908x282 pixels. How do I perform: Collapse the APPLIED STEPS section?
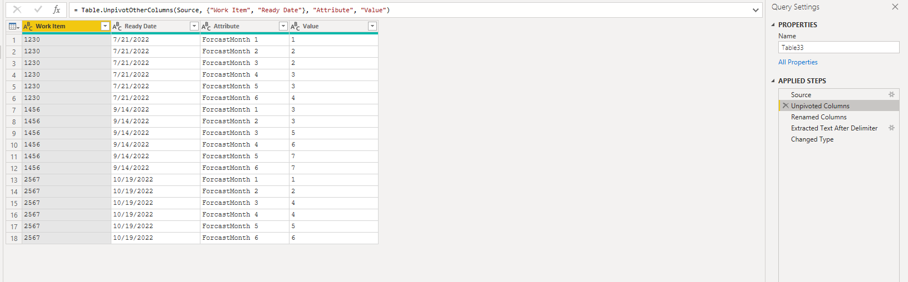click(x=773, y=81)
